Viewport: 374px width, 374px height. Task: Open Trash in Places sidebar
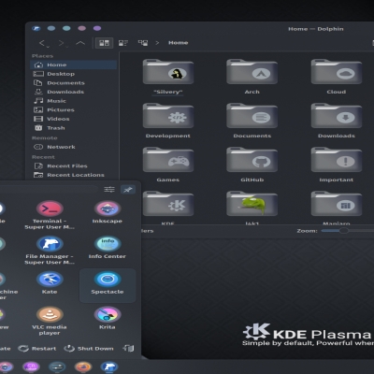point(74,128)
